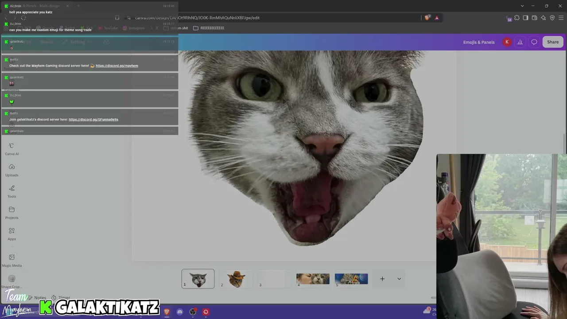This screenshot has width=567, height=319.
Task: Open the Brave VPN shield icon
Action: point(552,18)
